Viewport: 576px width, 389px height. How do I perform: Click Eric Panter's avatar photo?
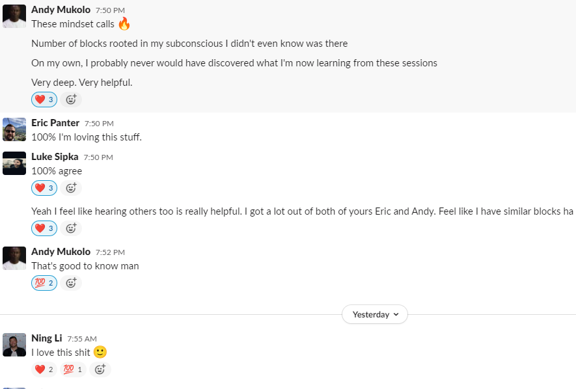tap(14, 129)
